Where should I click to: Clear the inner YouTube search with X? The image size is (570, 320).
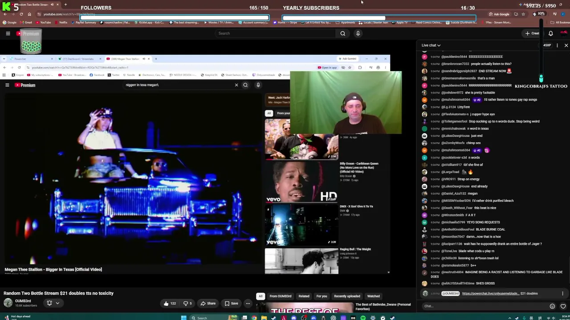[x=236, y=85]
